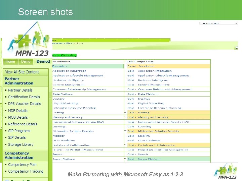Screen dimensions: 242x181
Task: Open the Competency Tracking link
Action: tap(26, 171)
